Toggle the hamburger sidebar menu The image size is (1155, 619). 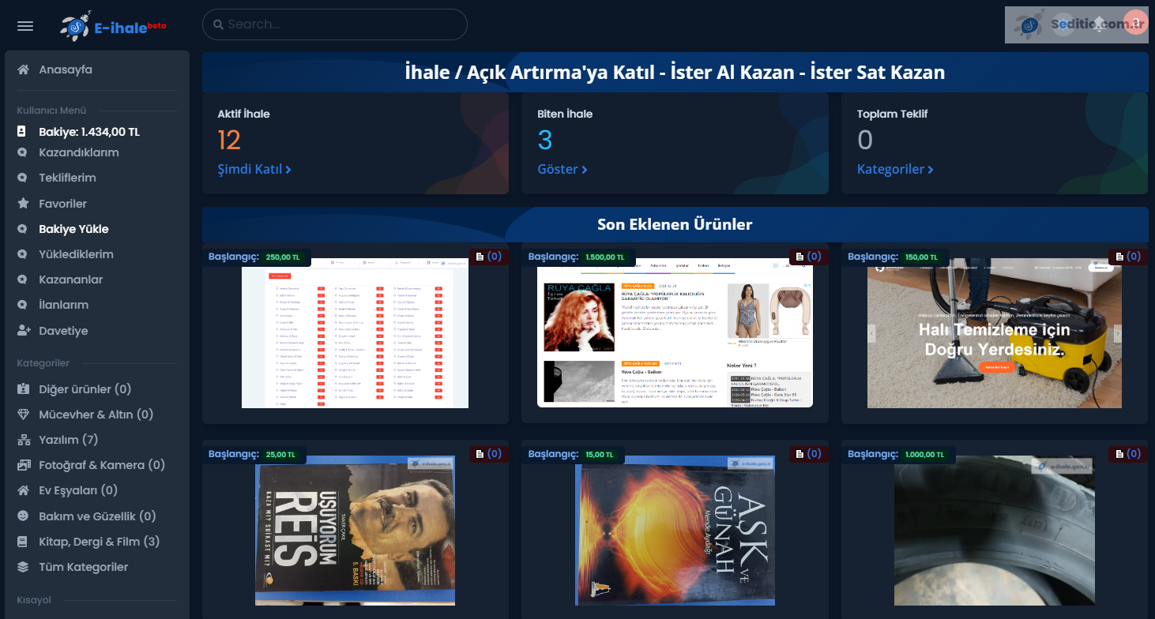[25, 26]
